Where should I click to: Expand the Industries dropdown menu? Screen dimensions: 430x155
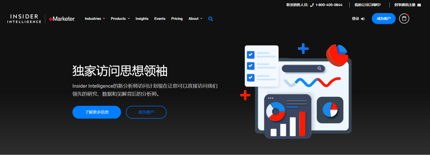95,19
